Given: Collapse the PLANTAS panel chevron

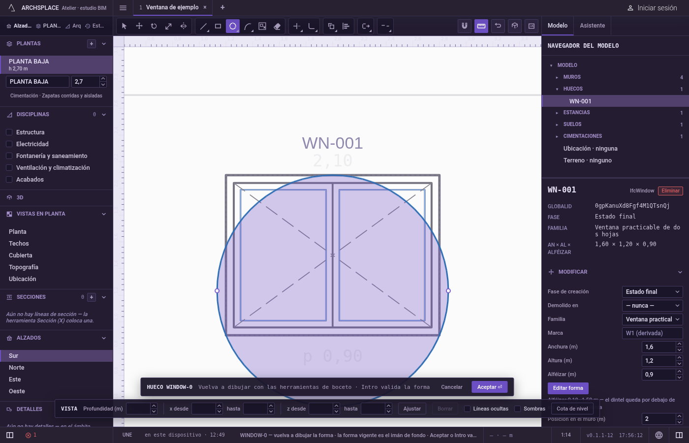Looking at the screenshot, I should 104,44.
